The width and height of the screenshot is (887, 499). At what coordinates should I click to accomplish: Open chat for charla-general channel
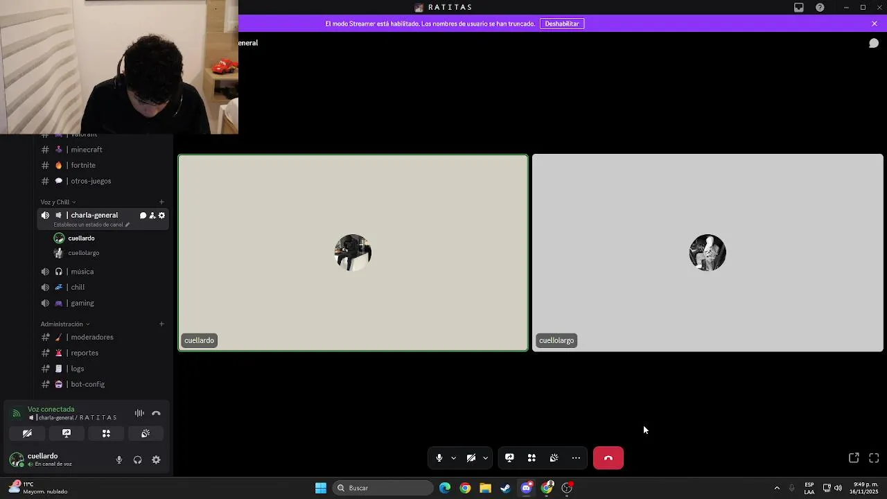(143, 216)
